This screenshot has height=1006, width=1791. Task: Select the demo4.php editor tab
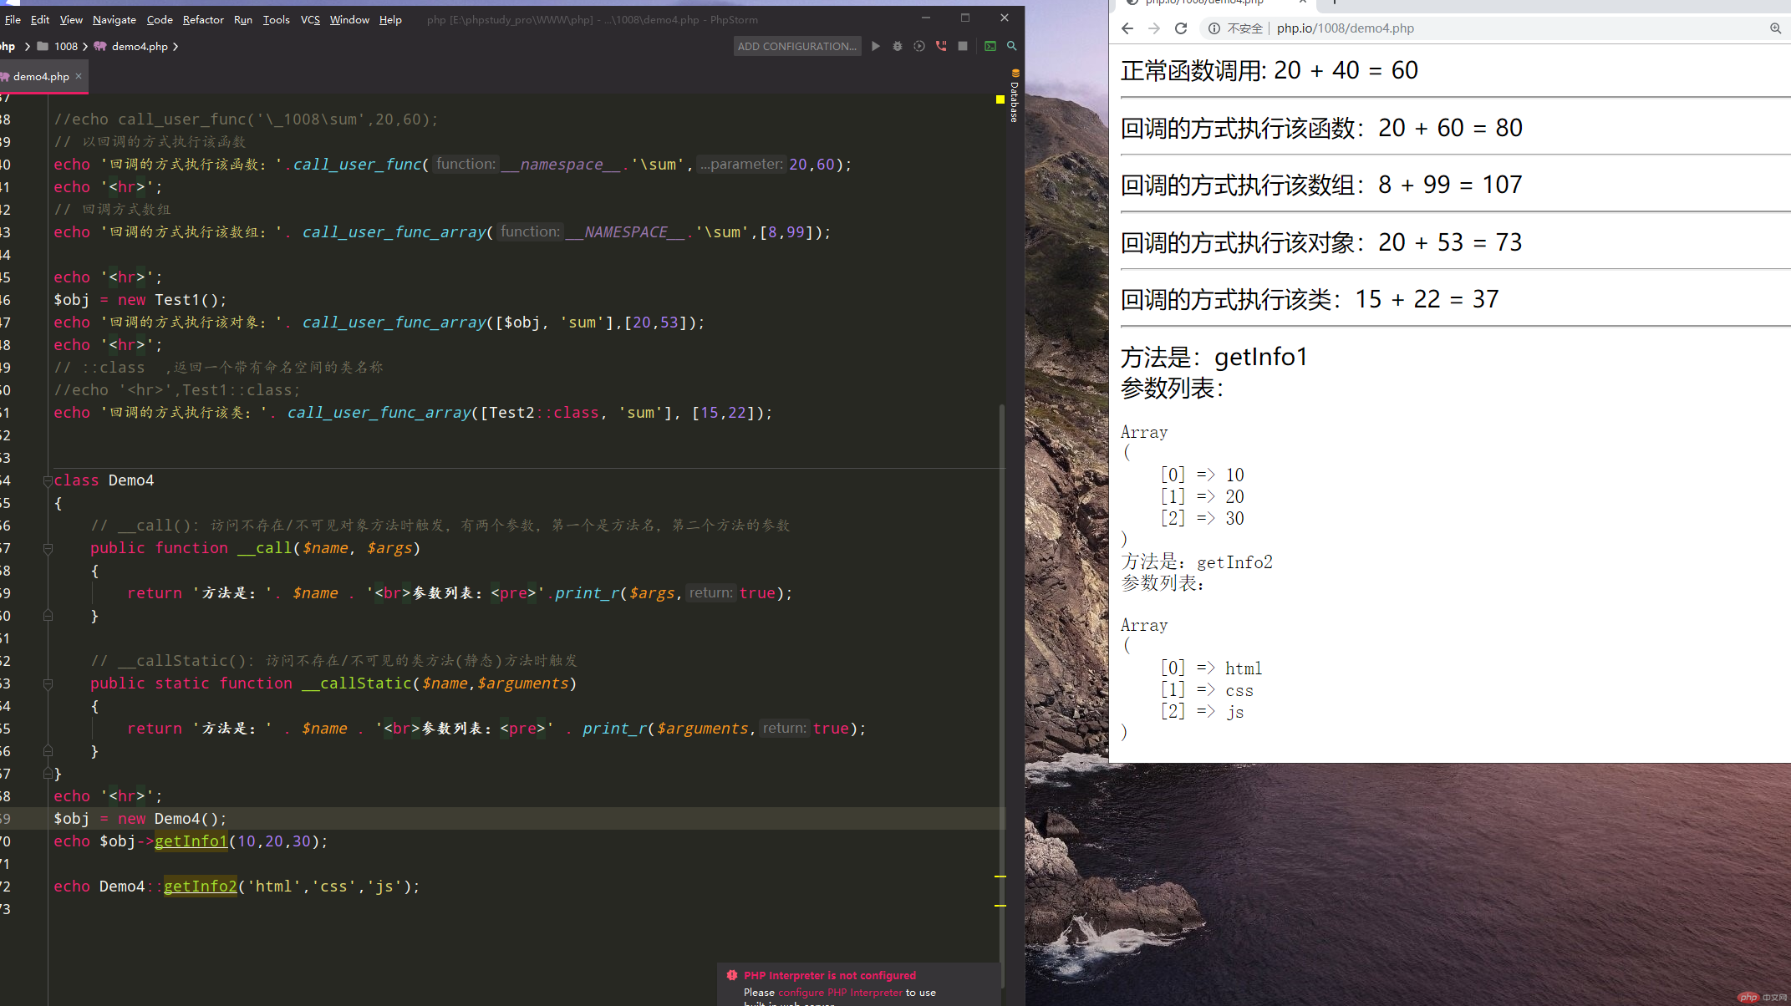tap(40, 76)
